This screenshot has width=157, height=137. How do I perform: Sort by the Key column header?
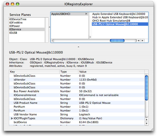click(x=34, y=72)
